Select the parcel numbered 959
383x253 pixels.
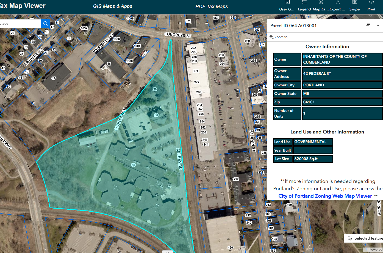[216, 18]
